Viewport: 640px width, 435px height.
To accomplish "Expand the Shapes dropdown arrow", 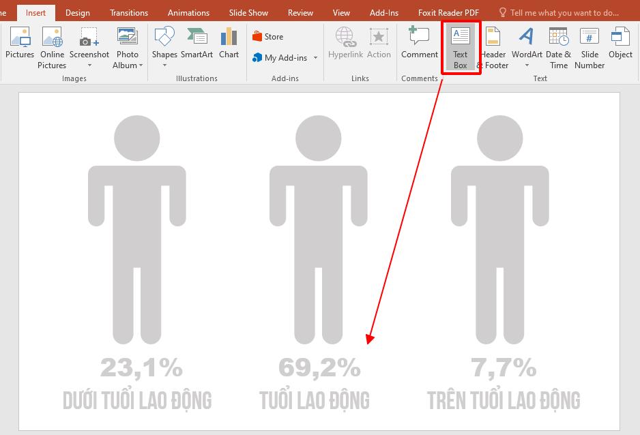I will coord(164,65).
